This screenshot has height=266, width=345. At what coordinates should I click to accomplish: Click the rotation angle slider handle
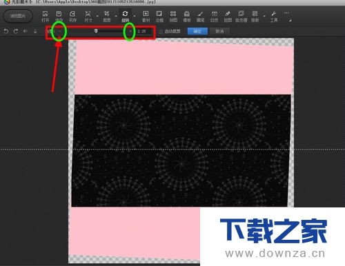[96, 31]
